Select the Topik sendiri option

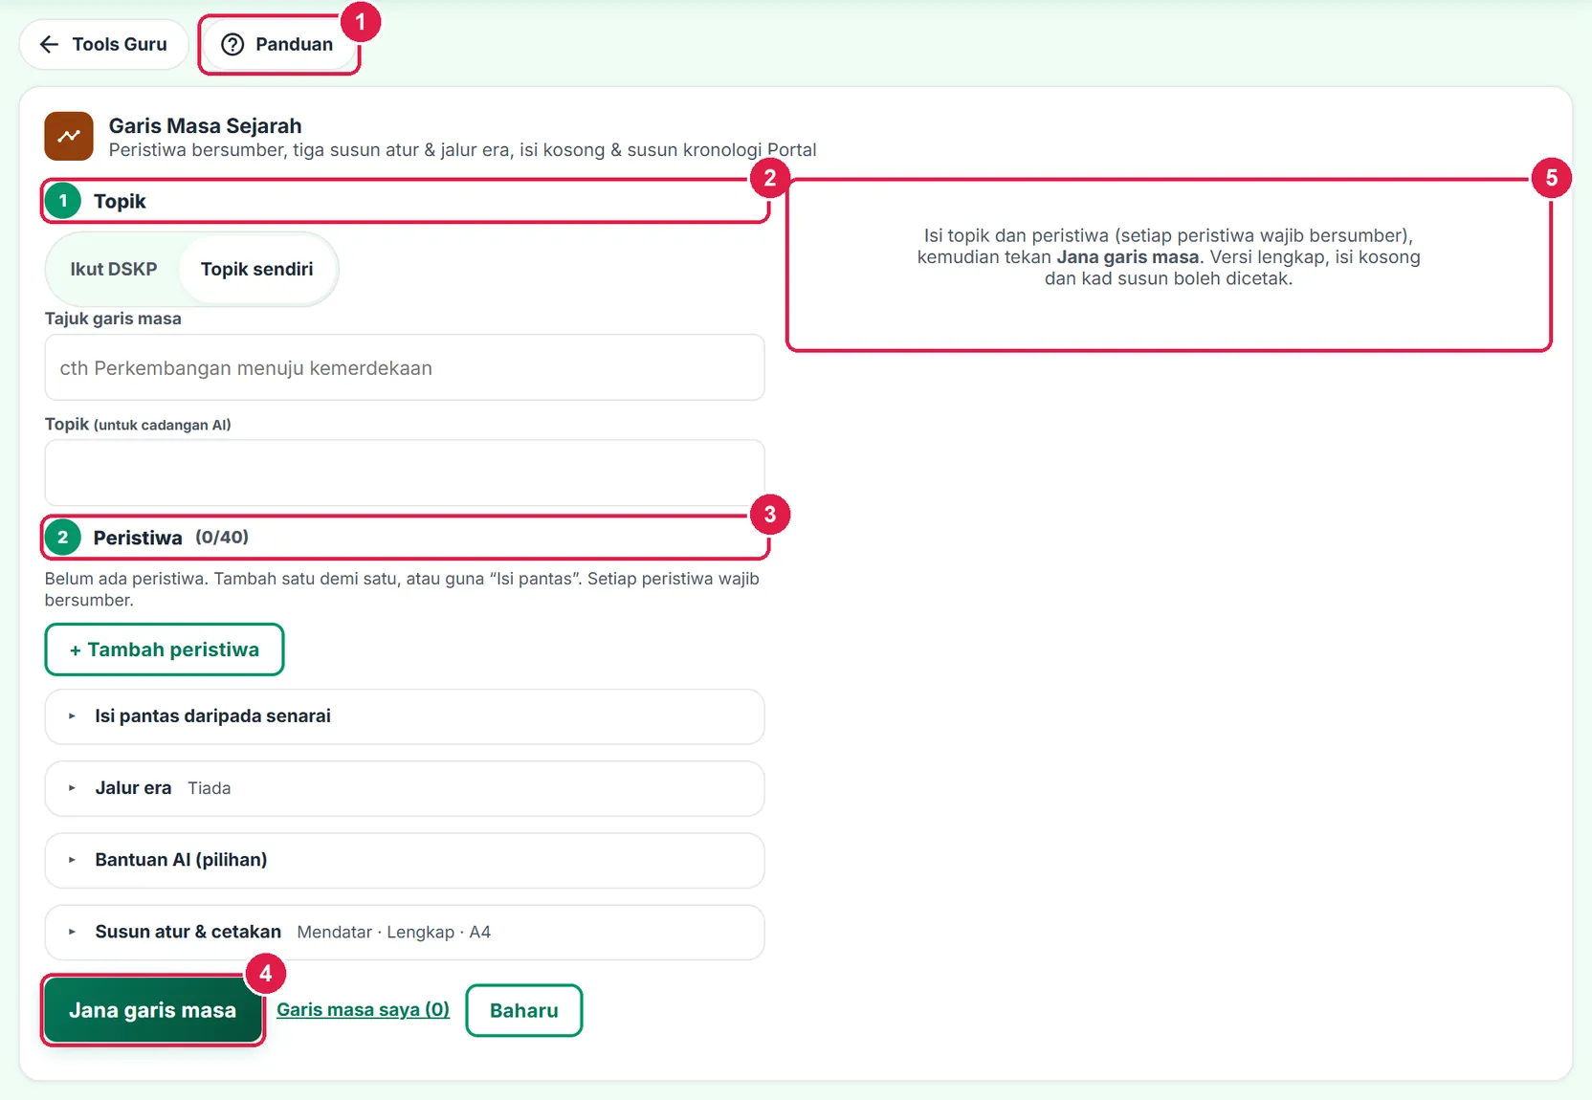tap(257, 269)
